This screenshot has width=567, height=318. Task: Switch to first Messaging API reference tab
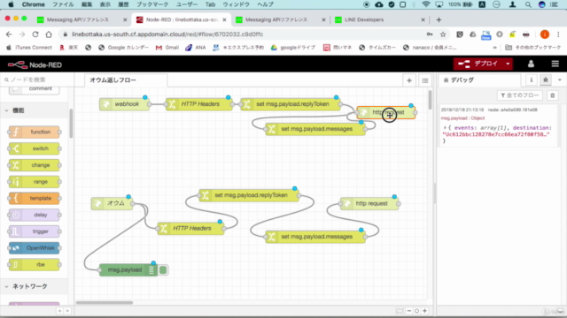(82, 19)
